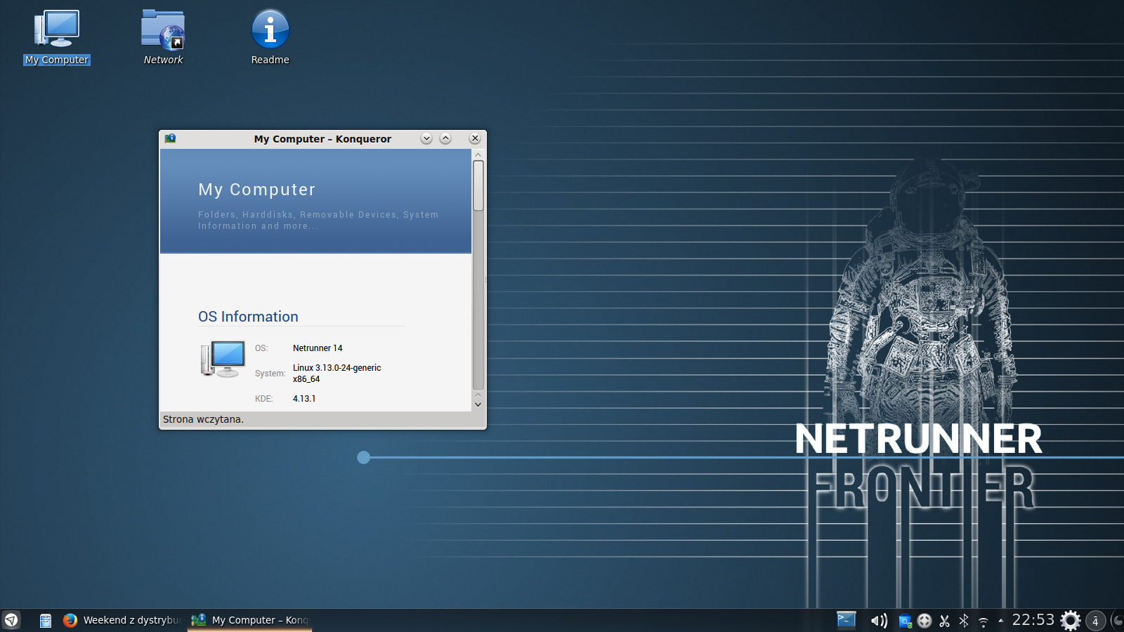Click the Konqueror vertical scrollbar handle

pos(478,185)
